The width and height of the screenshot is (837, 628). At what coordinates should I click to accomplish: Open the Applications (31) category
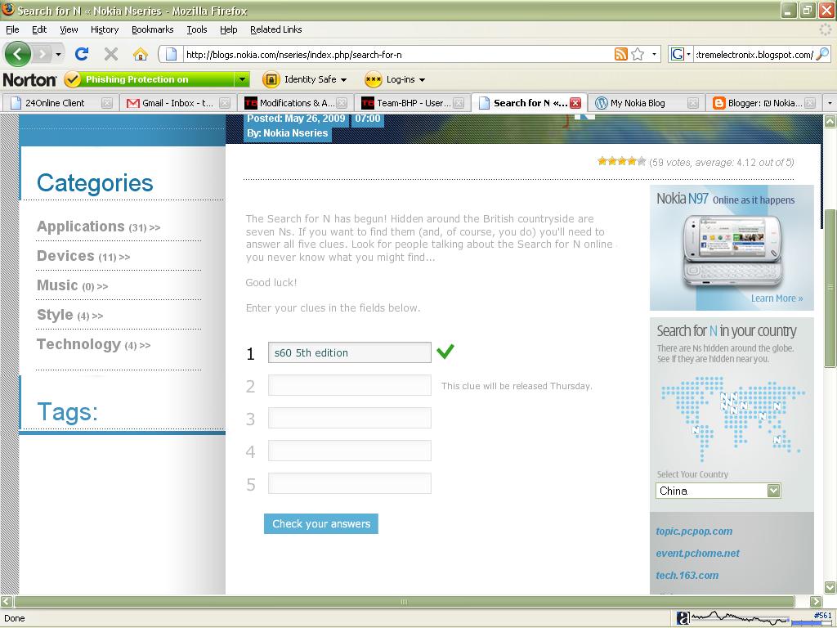click(x=98, y=227)
